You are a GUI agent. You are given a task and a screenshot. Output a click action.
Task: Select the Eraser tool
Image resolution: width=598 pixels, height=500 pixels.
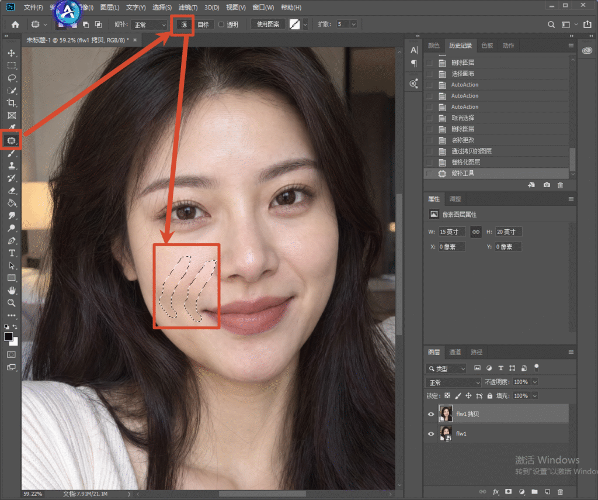click(x=12, y=191)
